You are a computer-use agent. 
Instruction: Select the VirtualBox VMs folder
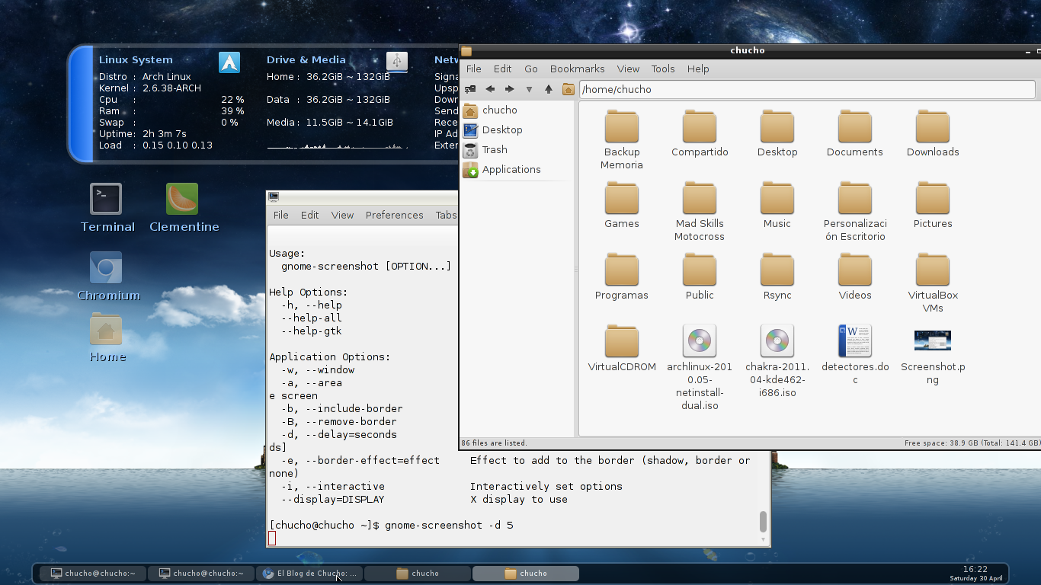(933, 283)
